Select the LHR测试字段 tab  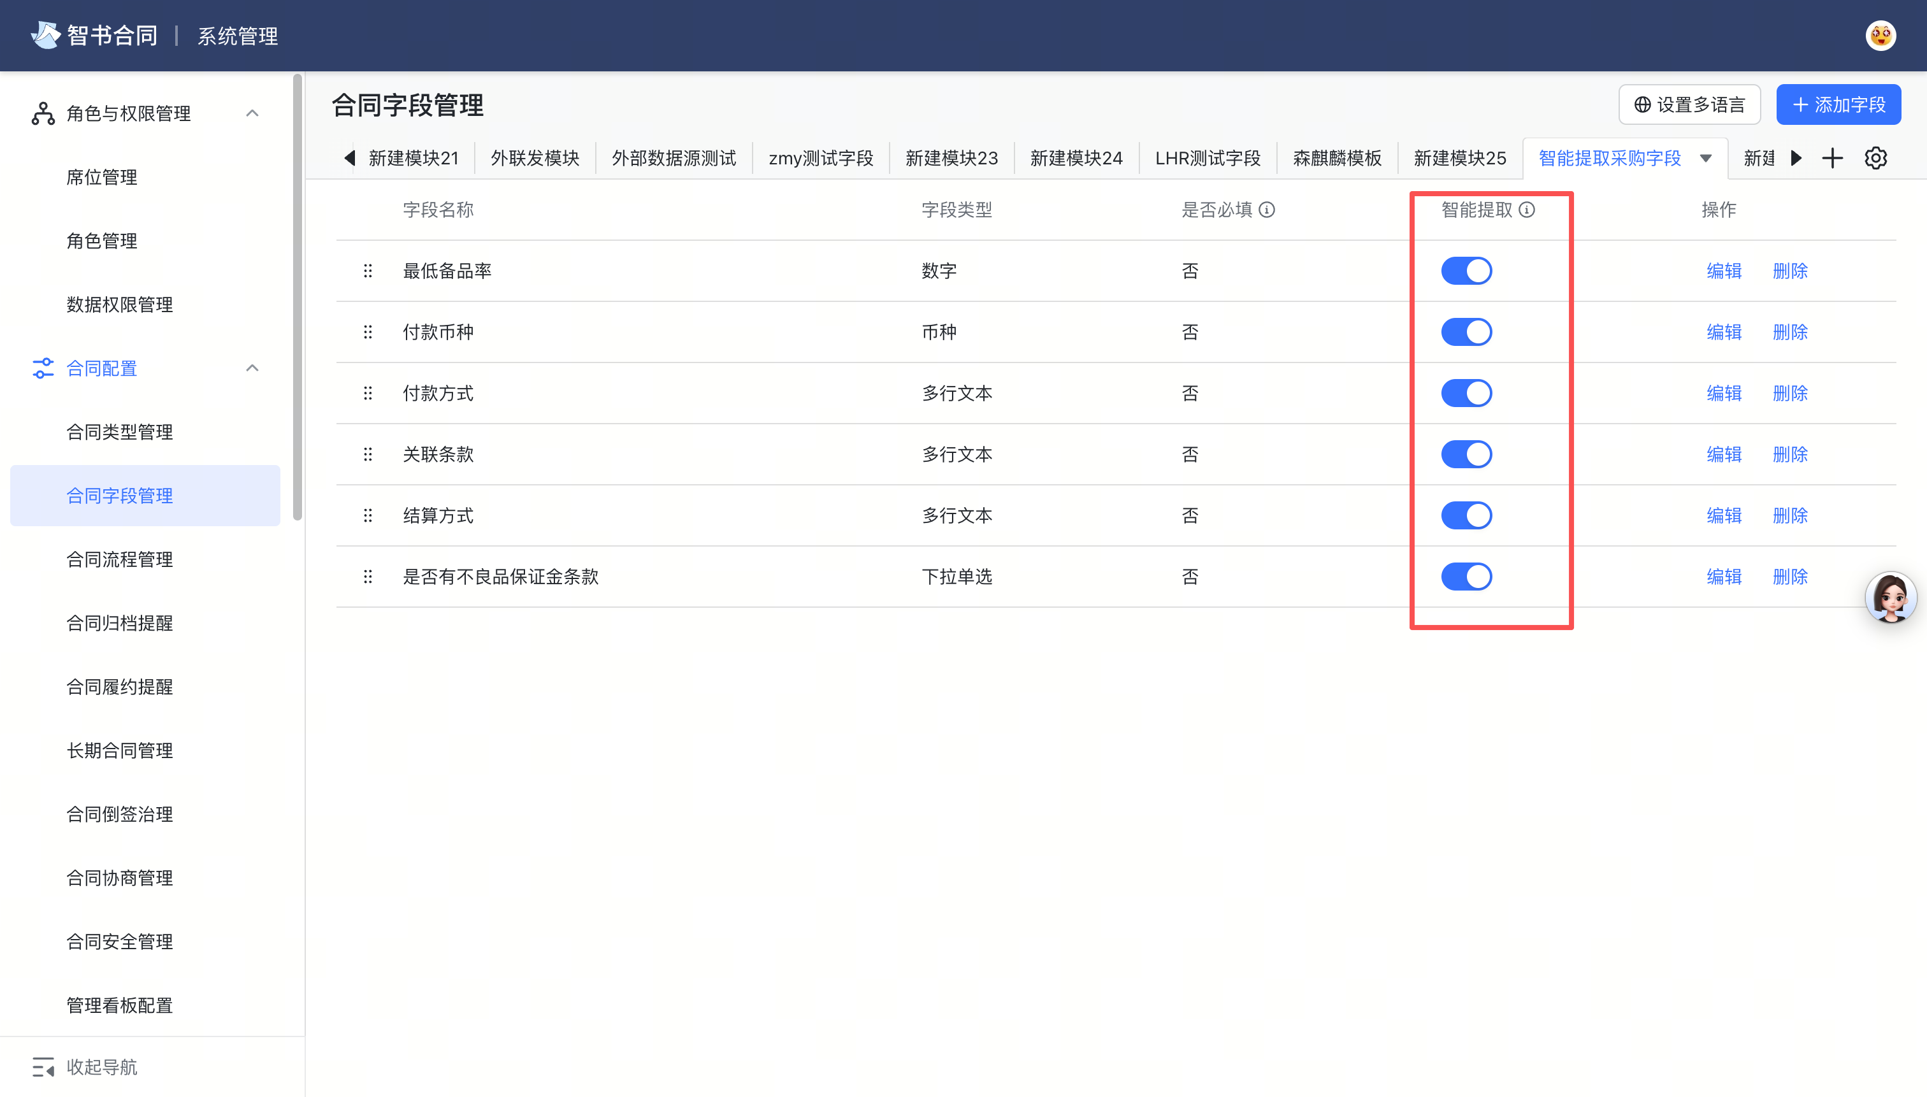pyautogui.click(x=1208, y=157)
